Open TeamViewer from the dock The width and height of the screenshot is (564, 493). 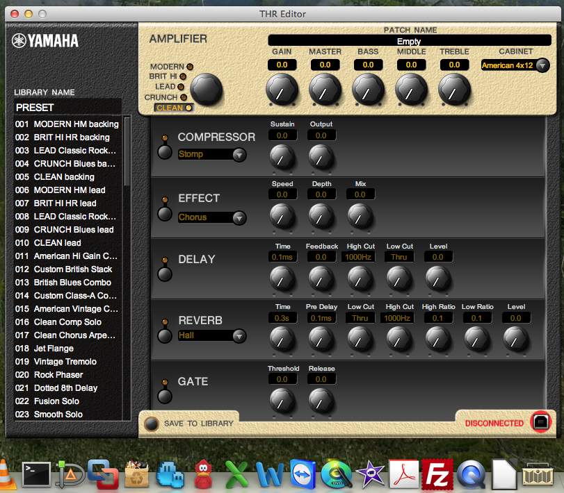click(x=303, y=475)
